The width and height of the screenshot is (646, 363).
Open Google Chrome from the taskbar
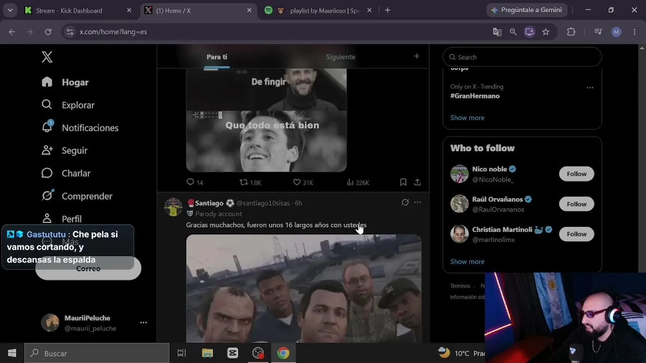click(283, 353)
